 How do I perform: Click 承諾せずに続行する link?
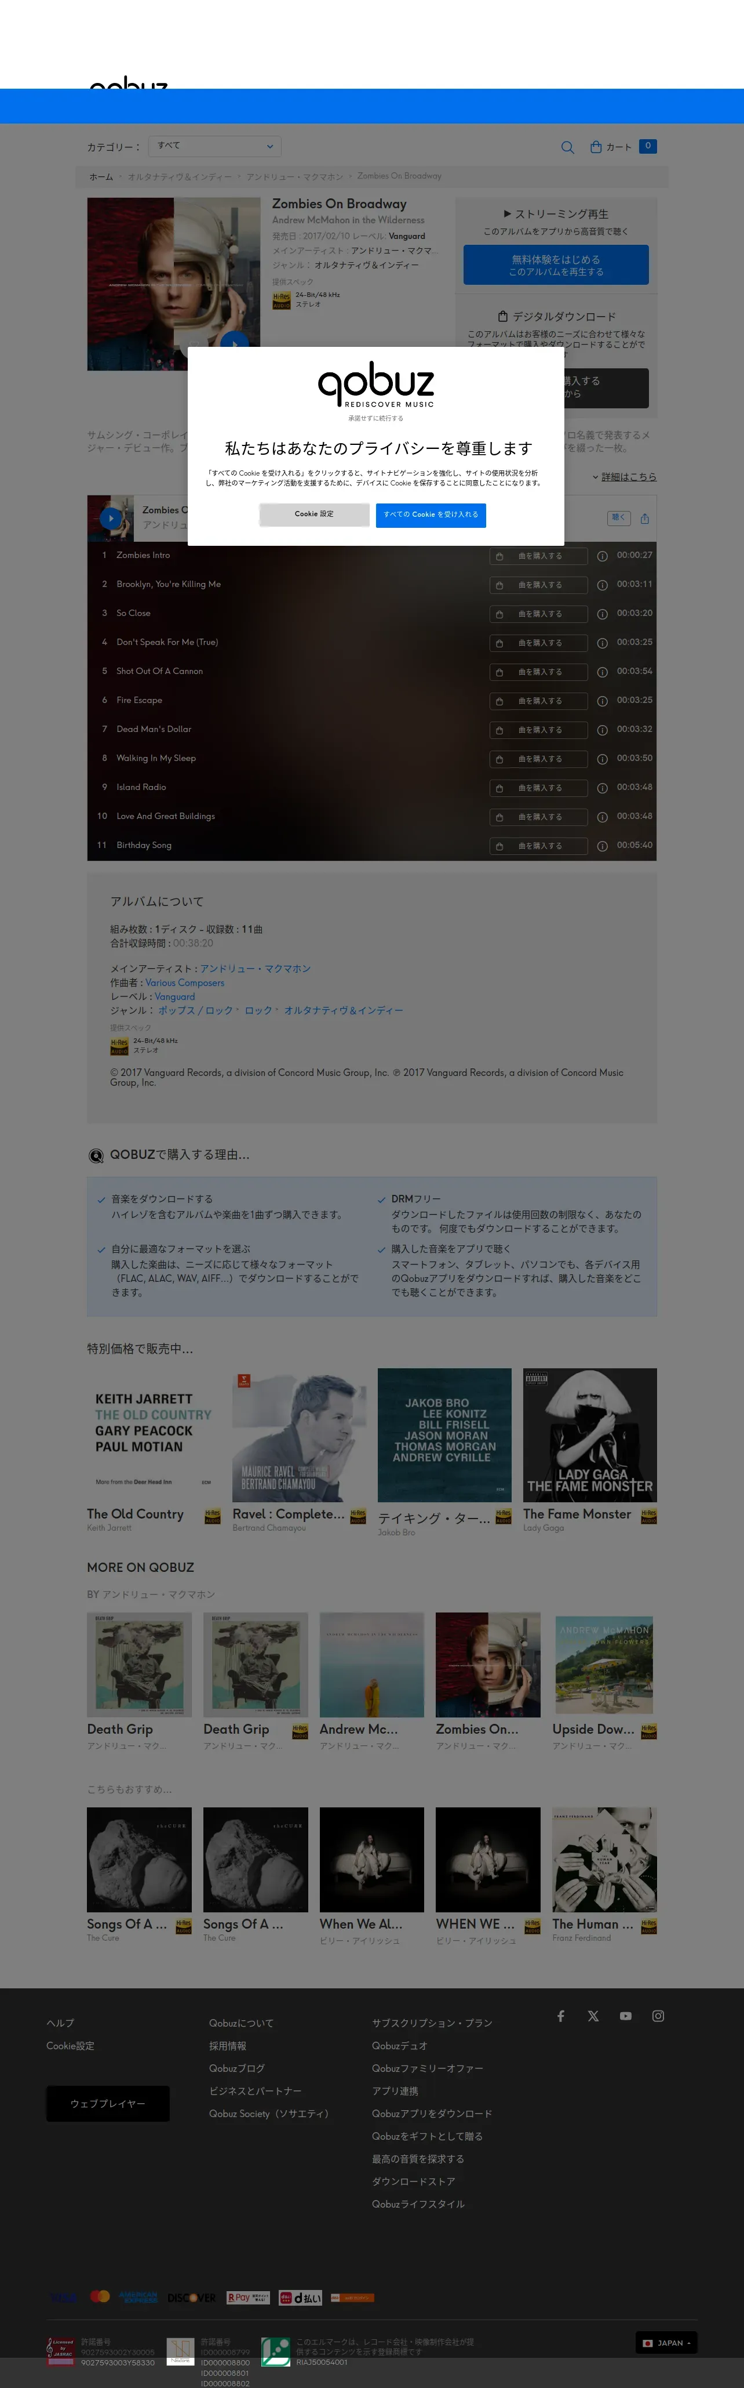pos(376,418)
